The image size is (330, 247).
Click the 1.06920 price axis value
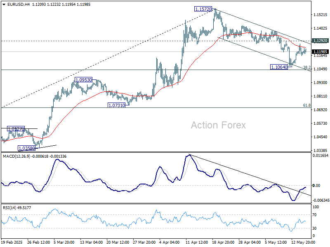point(321,110)
